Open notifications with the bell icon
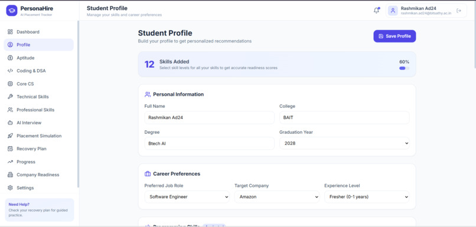The height and width of the screenshot is (227, 476). coord(376,11)
